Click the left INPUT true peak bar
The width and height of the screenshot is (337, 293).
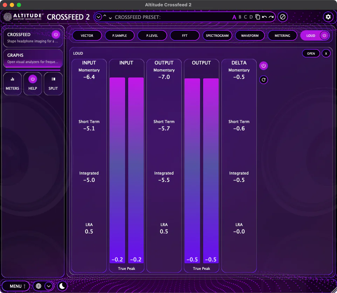(x=117, y=170)
